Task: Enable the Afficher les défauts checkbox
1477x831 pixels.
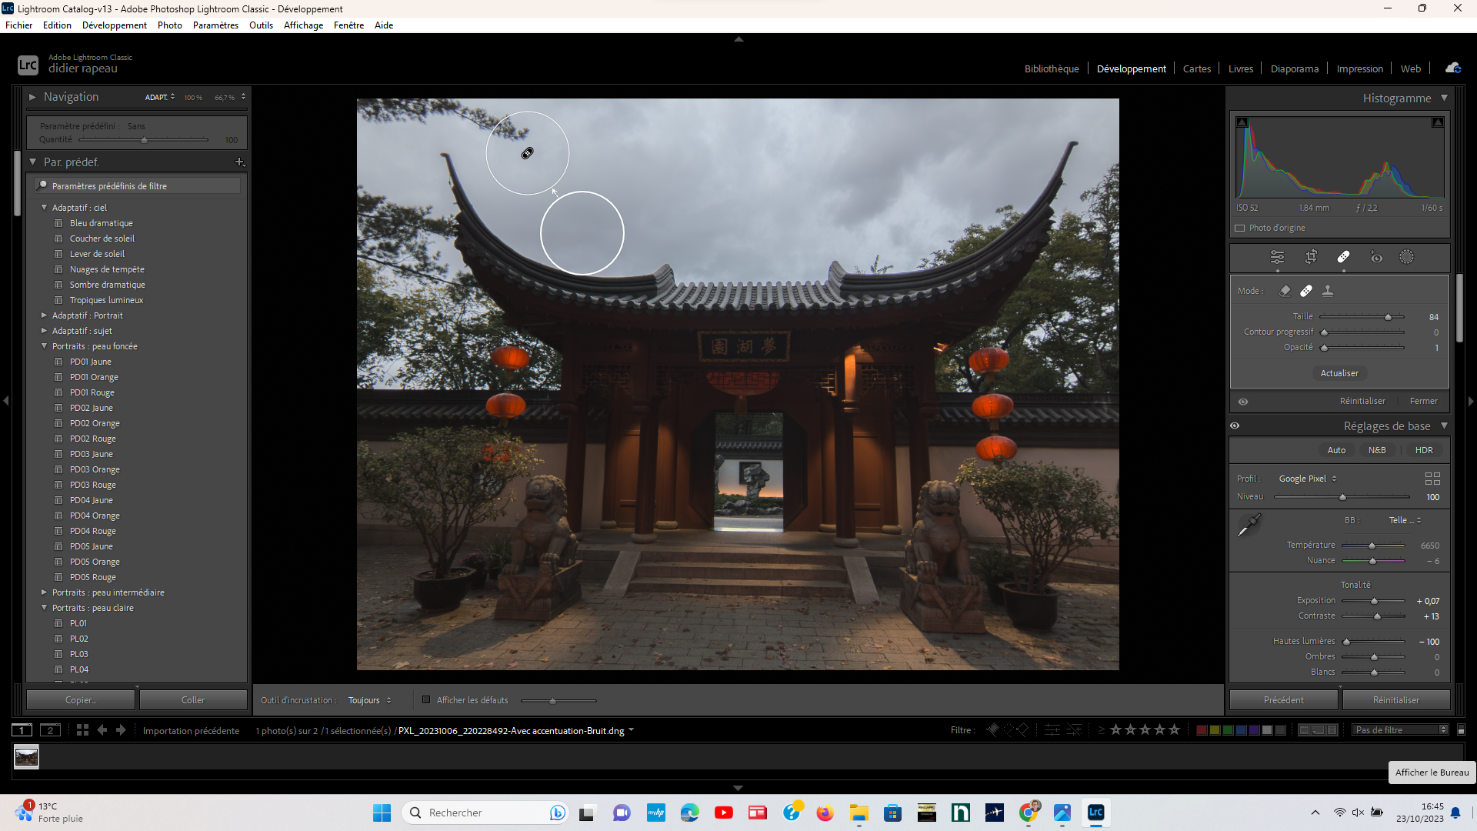Action: click(426, 700)
